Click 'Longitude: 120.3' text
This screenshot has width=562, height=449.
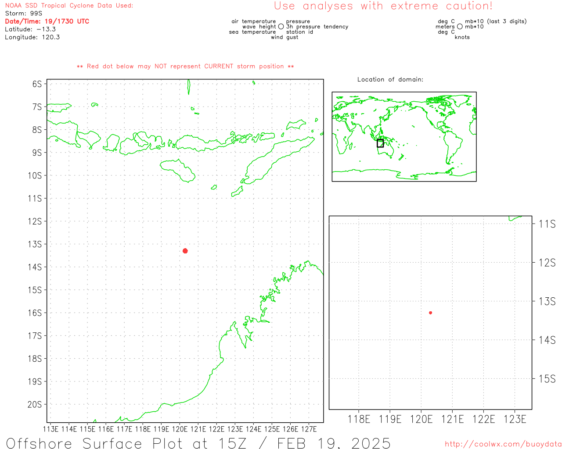coord(32,37)
